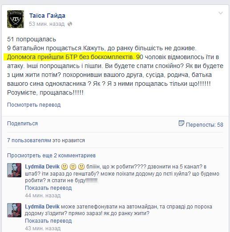Open the 44 мин. назад comment timestamp
The height and width of the screenshot is (232, 230).
[x=43, y=196]
